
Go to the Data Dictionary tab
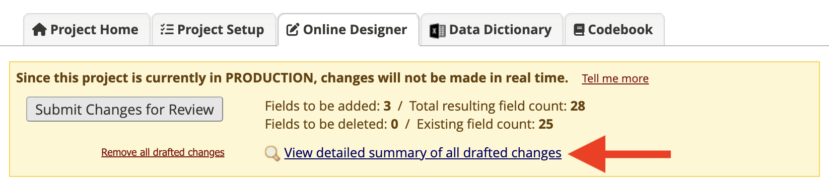(x=492, y=30)
